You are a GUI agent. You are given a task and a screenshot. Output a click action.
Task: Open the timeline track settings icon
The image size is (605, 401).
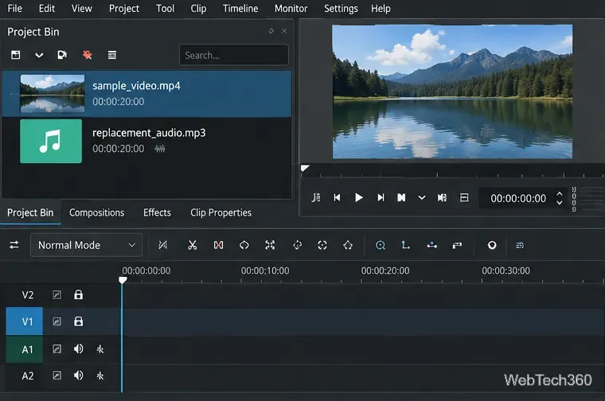(14, 245)
